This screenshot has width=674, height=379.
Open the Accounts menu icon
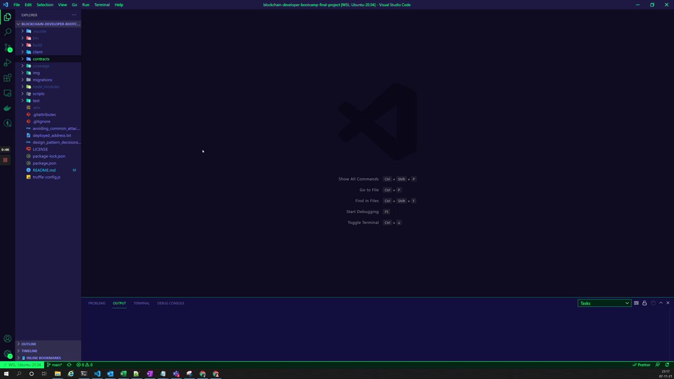(x=7, y=338)
